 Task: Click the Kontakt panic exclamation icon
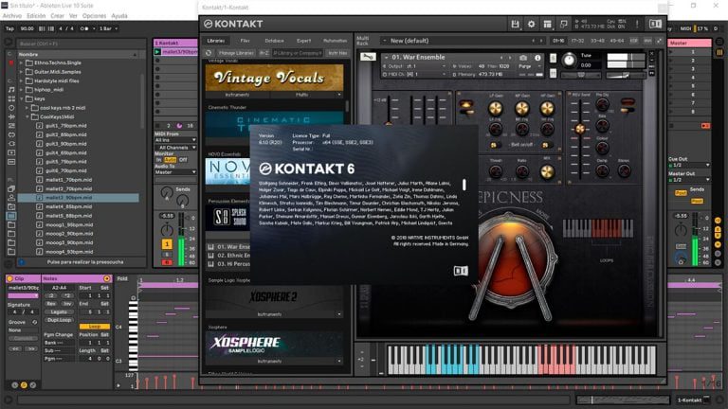tap(637, 24)
